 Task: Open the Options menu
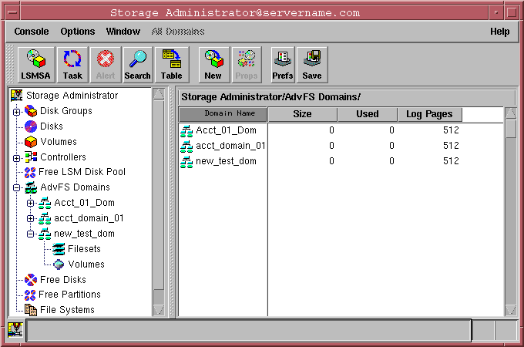[78, 32]
